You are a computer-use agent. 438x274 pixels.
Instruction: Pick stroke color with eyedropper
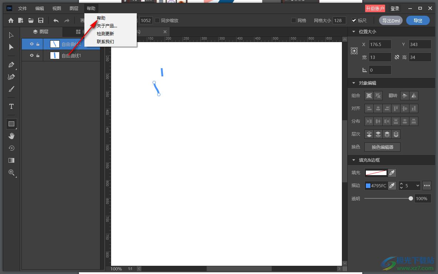(392, 186)
